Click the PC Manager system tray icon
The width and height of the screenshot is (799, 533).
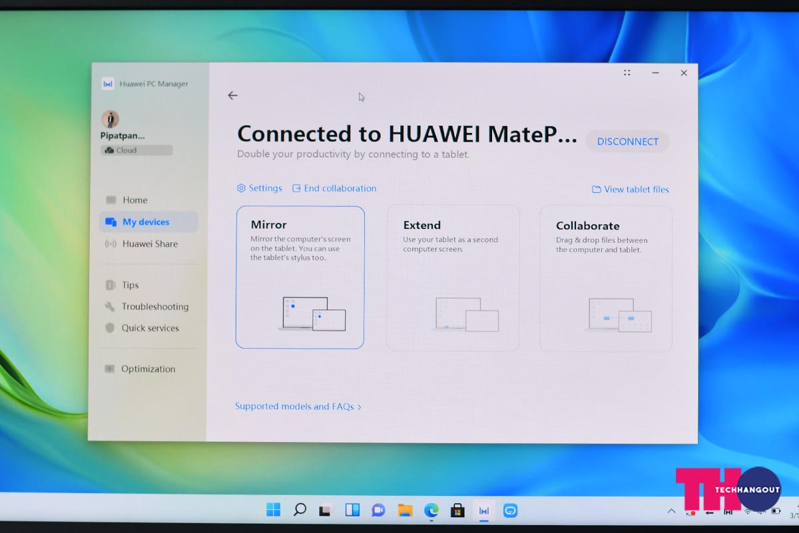click(x=728, y=511)
